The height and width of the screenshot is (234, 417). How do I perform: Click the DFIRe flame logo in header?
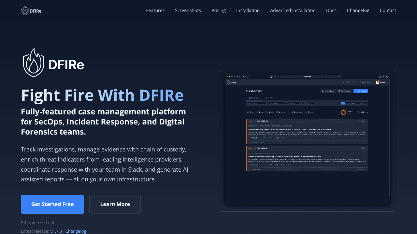pyautogui.click(x=31, y=10)
